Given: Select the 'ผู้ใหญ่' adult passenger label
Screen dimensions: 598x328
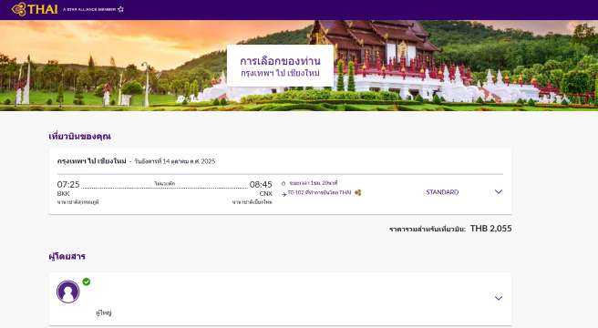Looking at the screenshot, I should coord(103,313).
